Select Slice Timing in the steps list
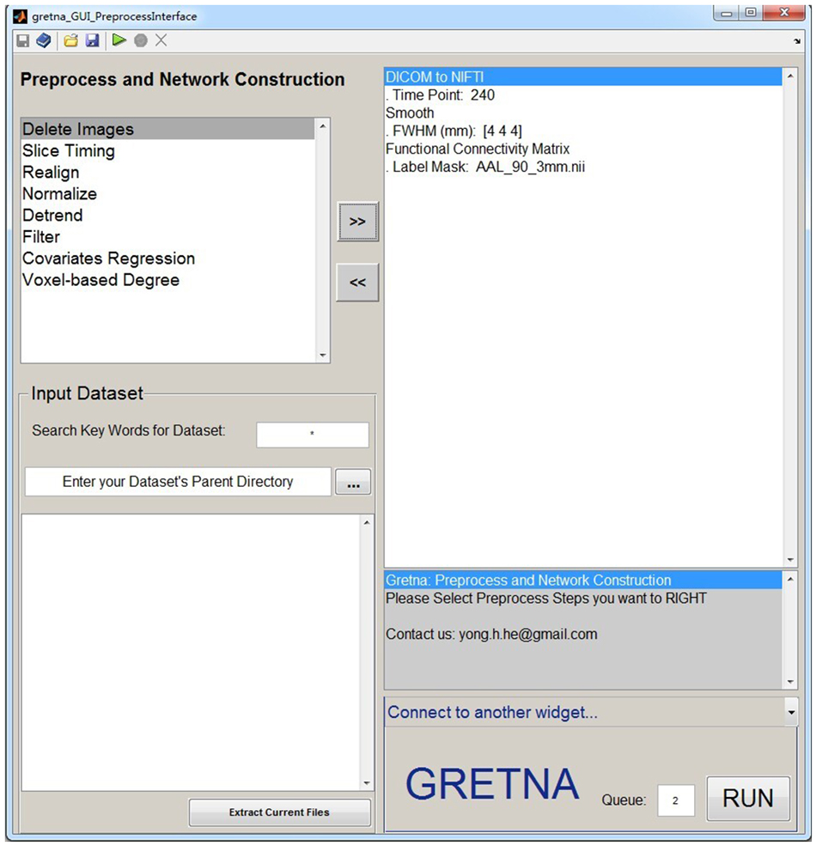 [167, 151]
